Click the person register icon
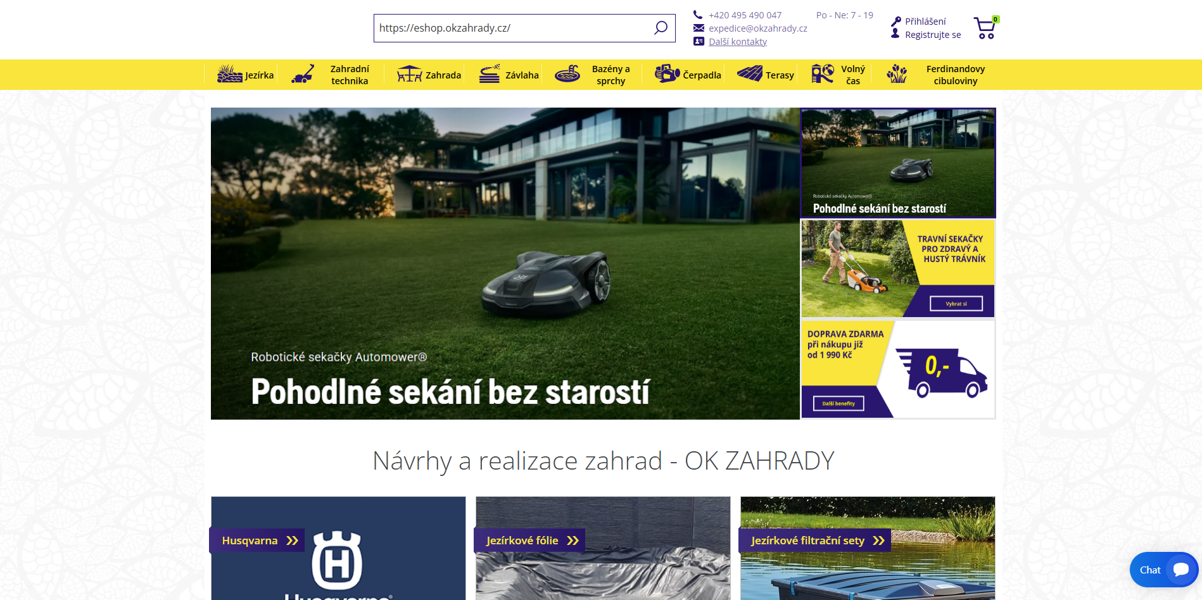 coord(895,34)
